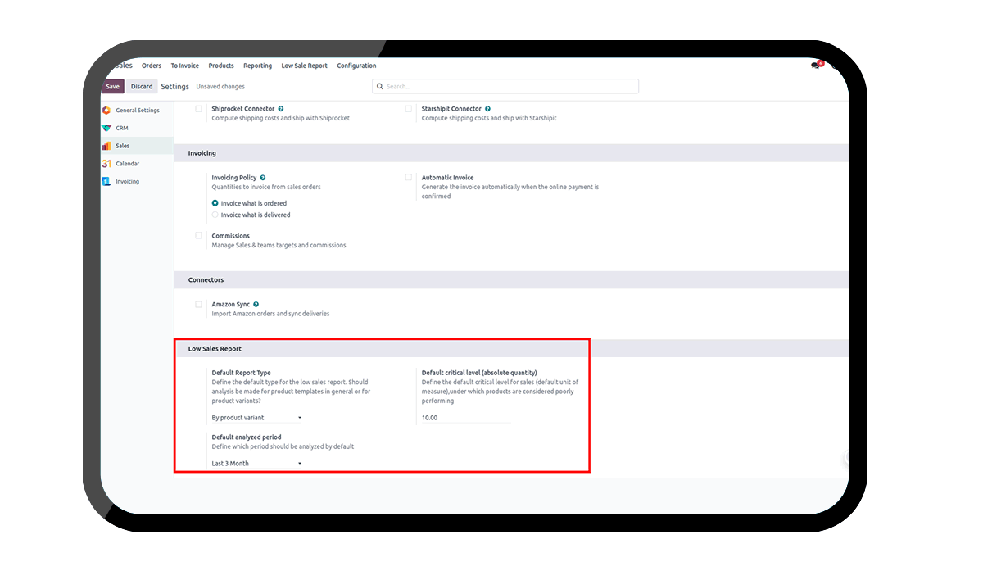This screenshot has width=983, height=571.
Task: Click the 'Default Report Type' label
Action: 241,373
